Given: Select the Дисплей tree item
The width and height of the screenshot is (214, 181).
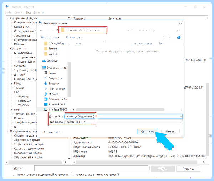Looking at the screenshot, I should tap(20, 75).
